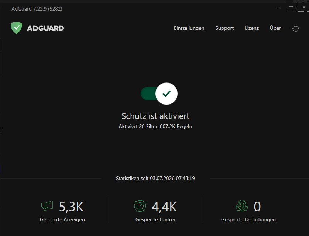This screenshot has height=236, width=309.
Task: Maximize the AdGuard window
Action: [291, 8]
